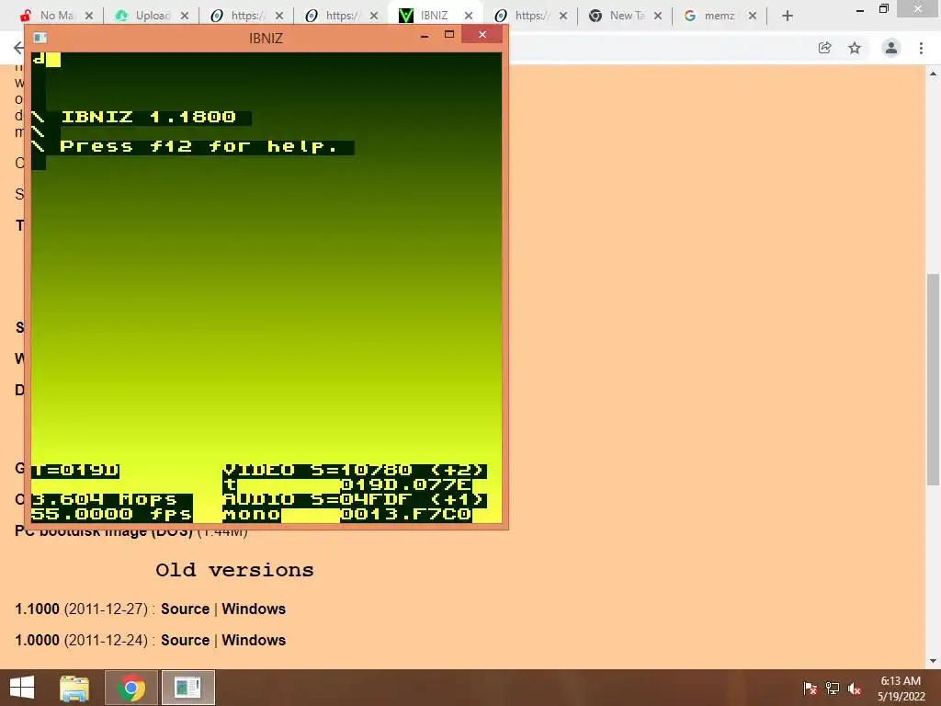Click the scrollbar down arrow
Viewport: 941px width, 706px height.
pos(933,661)
